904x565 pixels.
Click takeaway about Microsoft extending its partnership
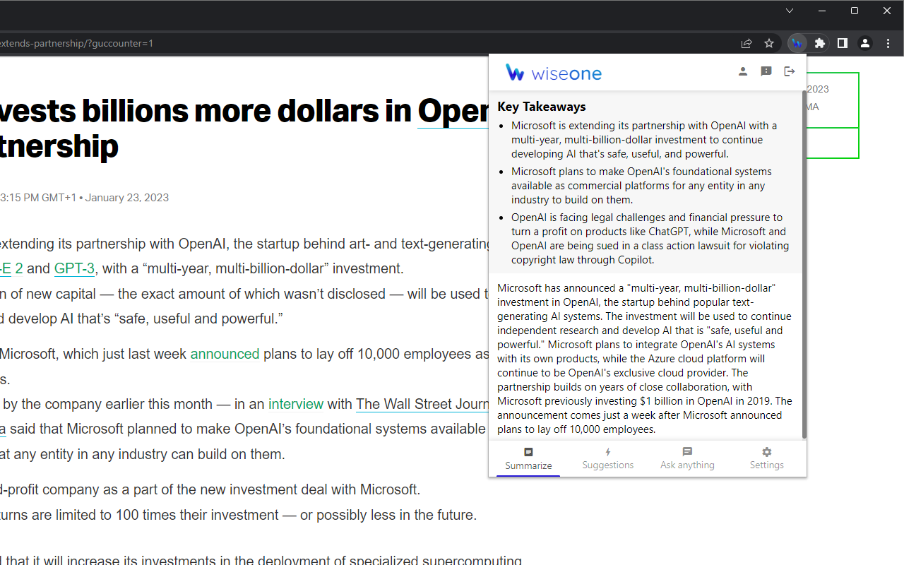coord(645,140)
